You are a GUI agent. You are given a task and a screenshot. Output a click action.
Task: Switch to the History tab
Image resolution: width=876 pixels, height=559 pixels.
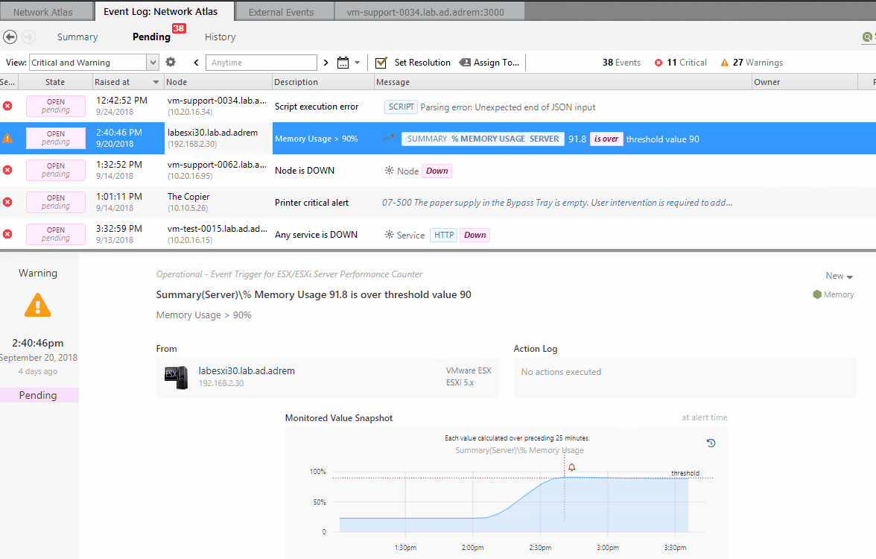pos(220,37)
